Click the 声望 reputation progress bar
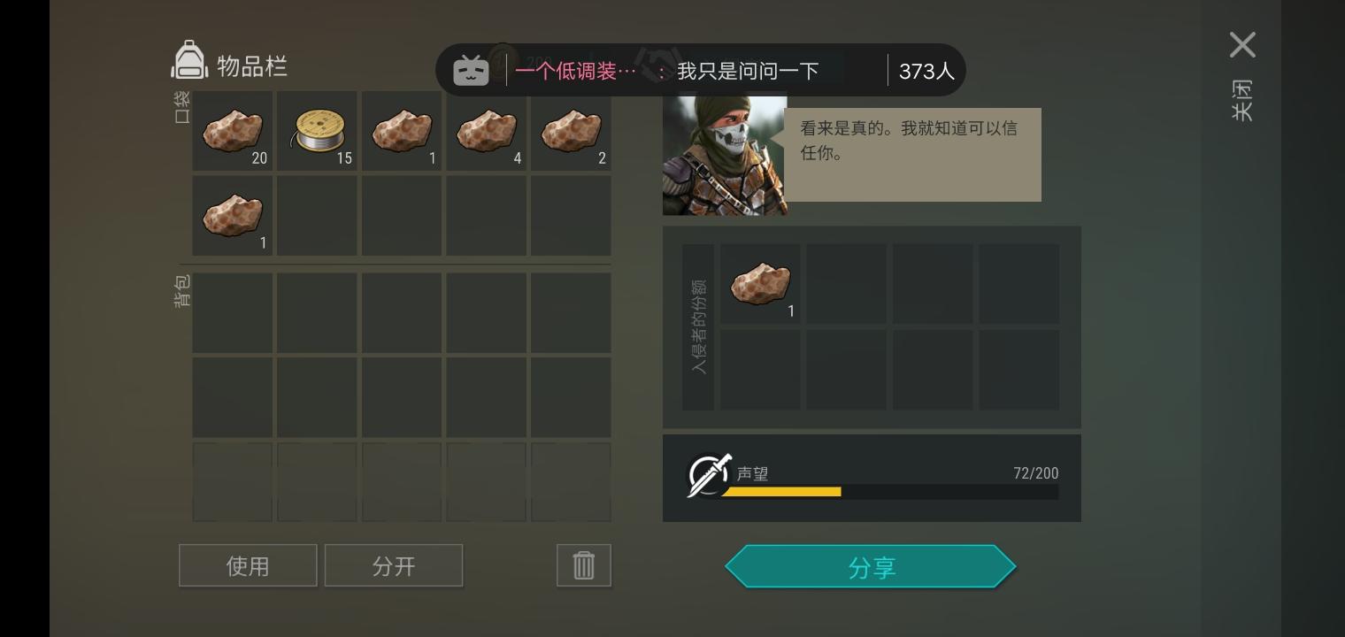 [x=890, y=492]
